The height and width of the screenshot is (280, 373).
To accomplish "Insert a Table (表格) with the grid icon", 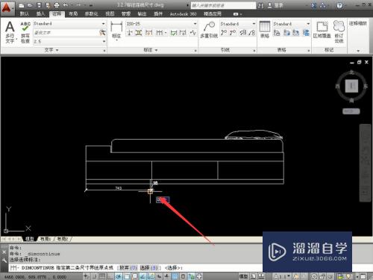I will (x=265, y=29).
